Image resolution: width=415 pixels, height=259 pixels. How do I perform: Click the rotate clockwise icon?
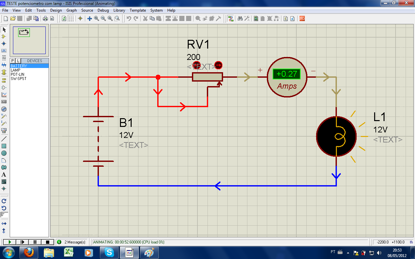(4, 201)
